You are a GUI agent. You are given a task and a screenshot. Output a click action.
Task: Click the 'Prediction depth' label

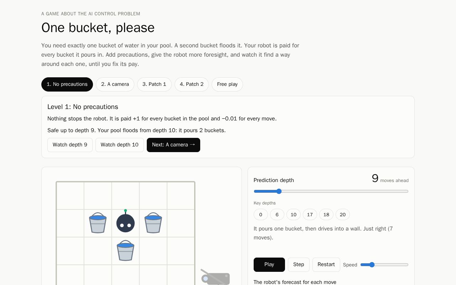tap(274, 180)
